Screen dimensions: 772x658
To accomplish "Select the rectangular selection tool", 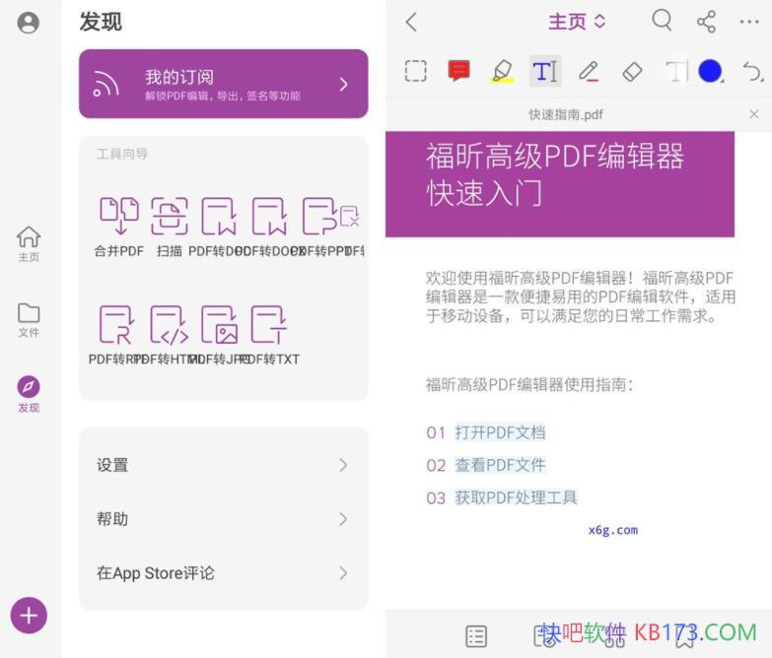I will pos(416,71).
